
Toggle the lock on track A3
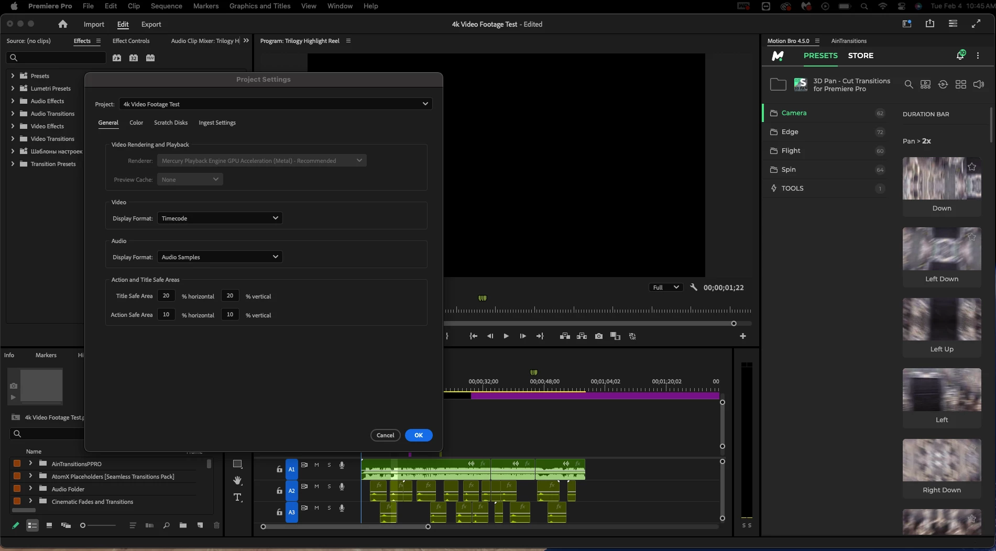(279, 512)
